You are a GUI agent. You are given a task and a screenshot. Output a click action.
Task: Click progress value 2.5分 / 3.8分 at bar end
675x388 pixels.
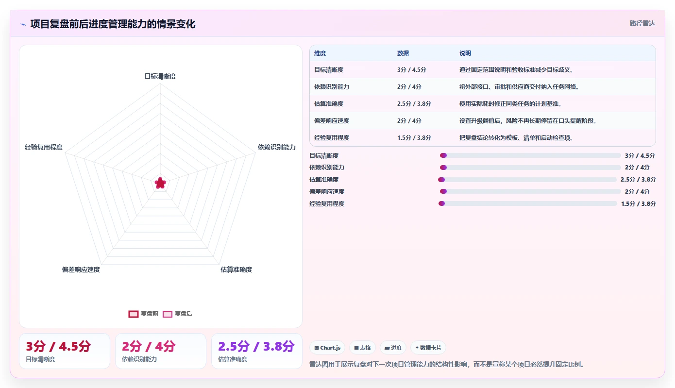point(638,180)
